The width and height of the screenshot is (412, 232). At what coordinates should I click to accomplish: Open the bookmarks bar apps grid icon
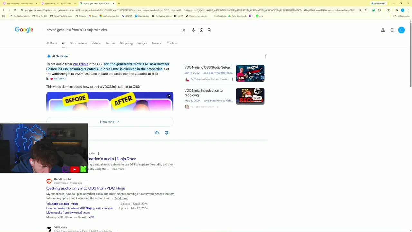tap(3, 16)
